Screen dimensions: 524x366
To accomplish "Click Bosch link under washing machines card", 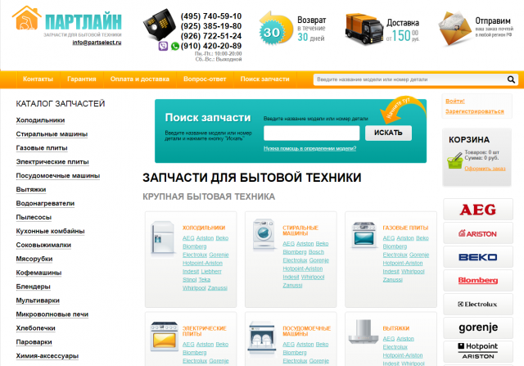I will pos(316,252).
